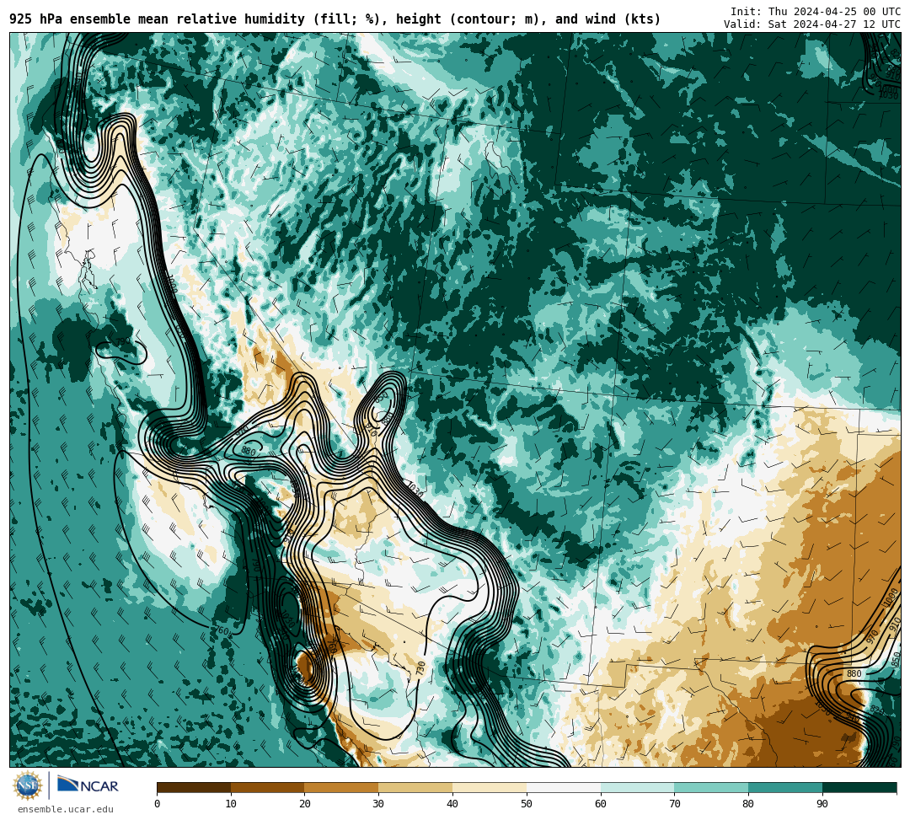Image resolution: width=910 pixels, height=820 pixels.
Task: Click the 760 contour label off the coast
Action: click(x=223, y=631)
